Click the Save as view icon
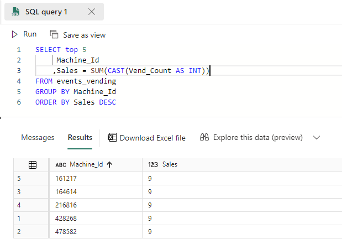 pos(54,34)
